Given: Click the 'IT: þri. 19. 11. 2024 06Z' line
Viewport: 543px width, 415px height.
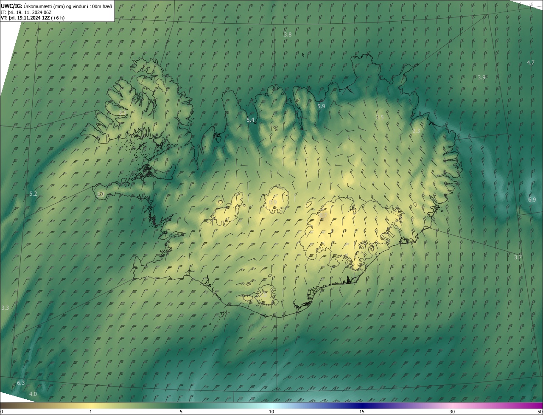Looking at the screenshot, I should 26,12.
